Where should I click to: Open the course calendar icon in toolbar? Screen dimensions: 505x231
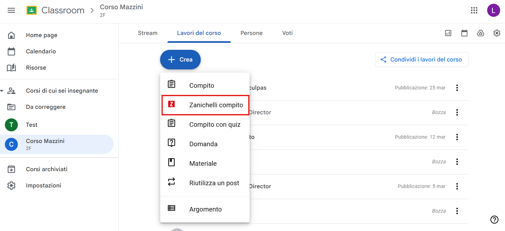tap(464, 33)
